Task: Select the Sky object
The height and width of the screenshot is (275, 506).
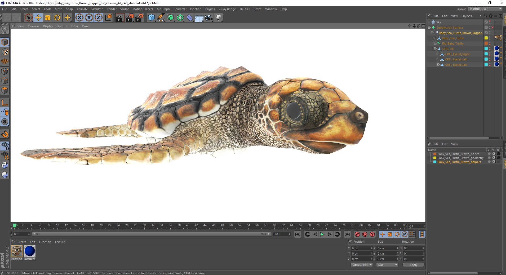Action: pos(438,22)
